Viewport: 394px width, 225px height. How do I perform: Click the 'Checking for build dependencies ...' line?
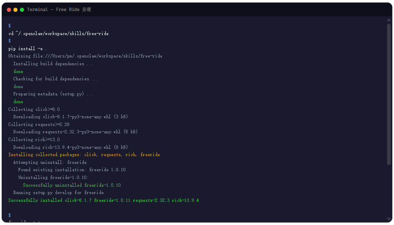[55, 79]
